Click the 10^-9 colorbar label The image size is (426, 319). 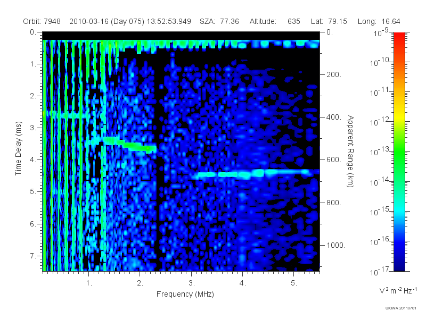(x=381, y=32)
